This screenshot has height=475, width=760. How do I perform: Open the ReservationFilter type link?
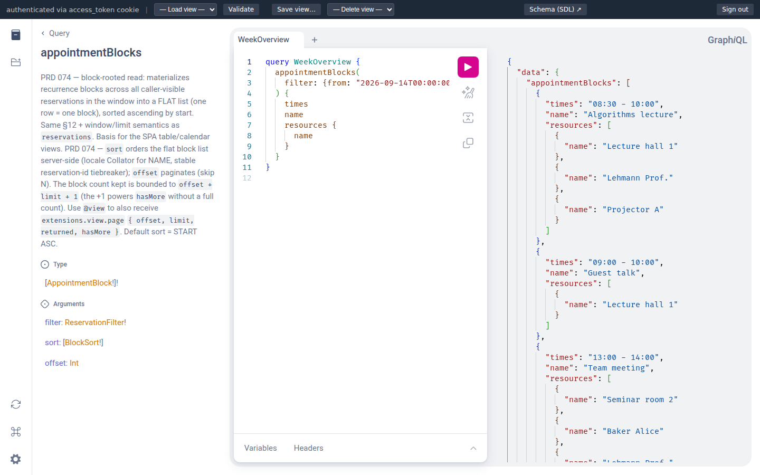pyautogui.click(x=94, y=322)
